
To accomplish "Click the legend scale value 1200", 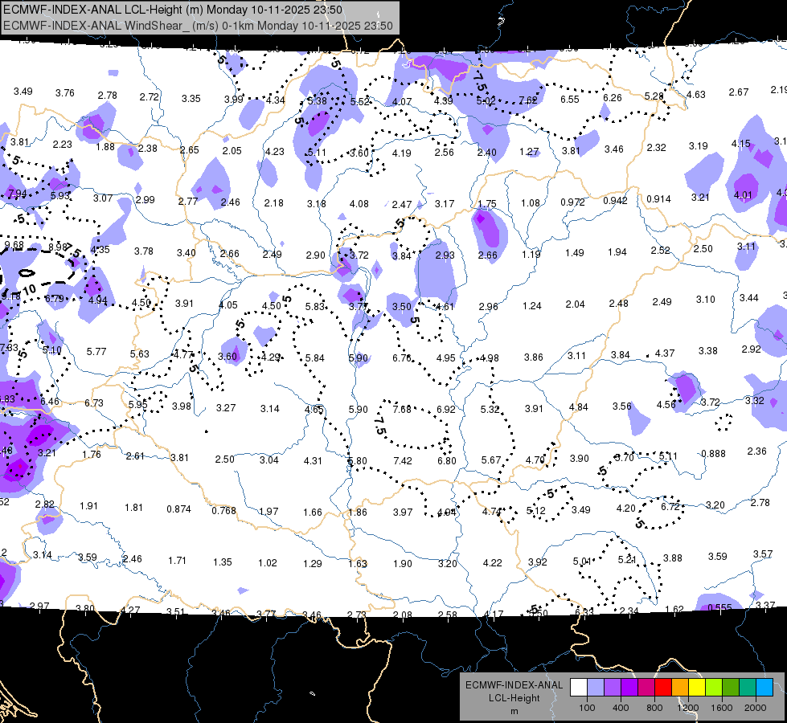I will (x=687, y=708).
